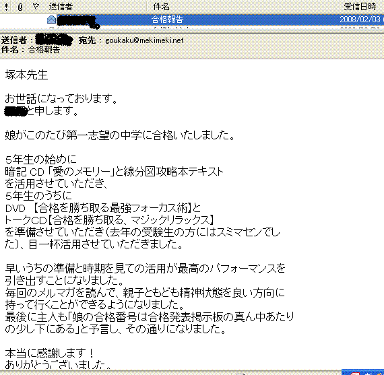
Task: Click the 暗記CD「愛のメモリー」 text line
Action: click(x=114, y=172)
